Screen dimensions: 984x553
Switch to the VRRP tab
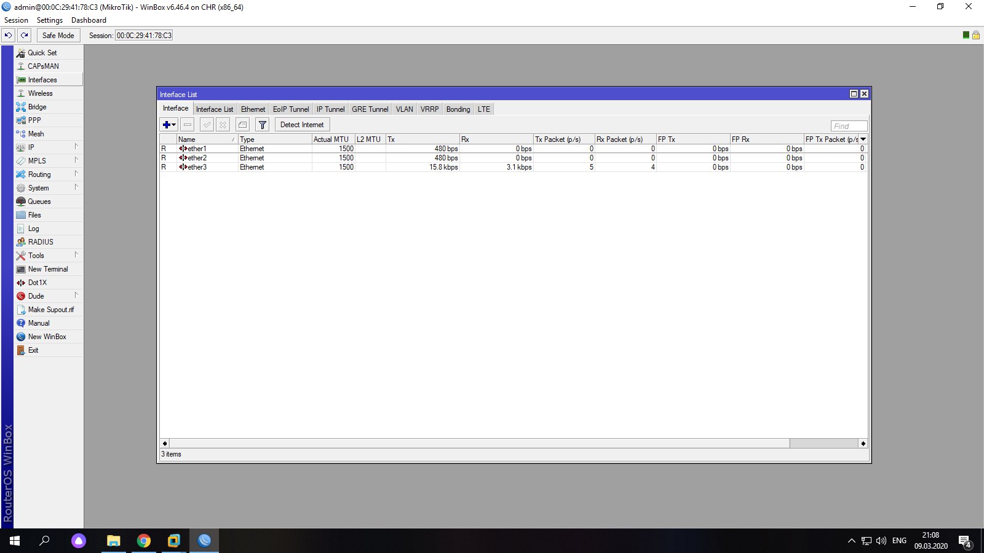click(x=430, y=109)
